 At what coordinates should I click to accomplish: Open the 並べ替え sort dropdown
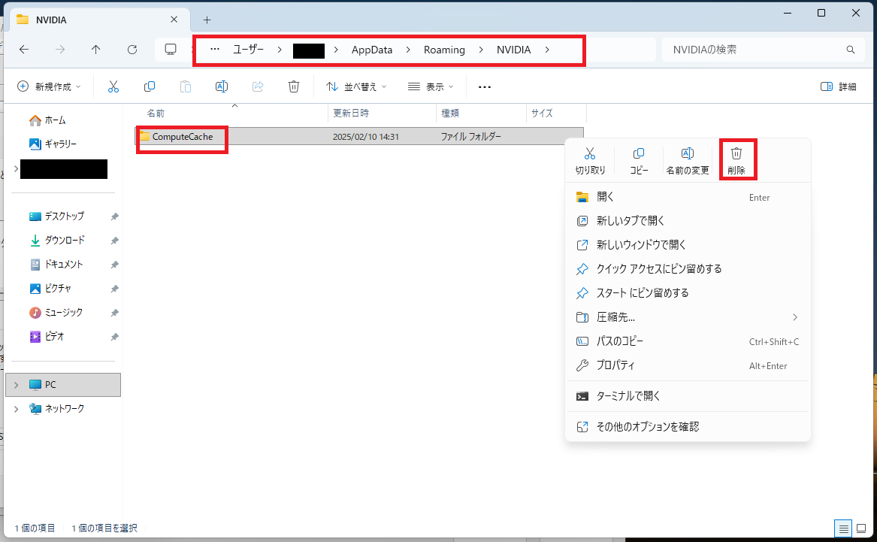tap(356, 86)
